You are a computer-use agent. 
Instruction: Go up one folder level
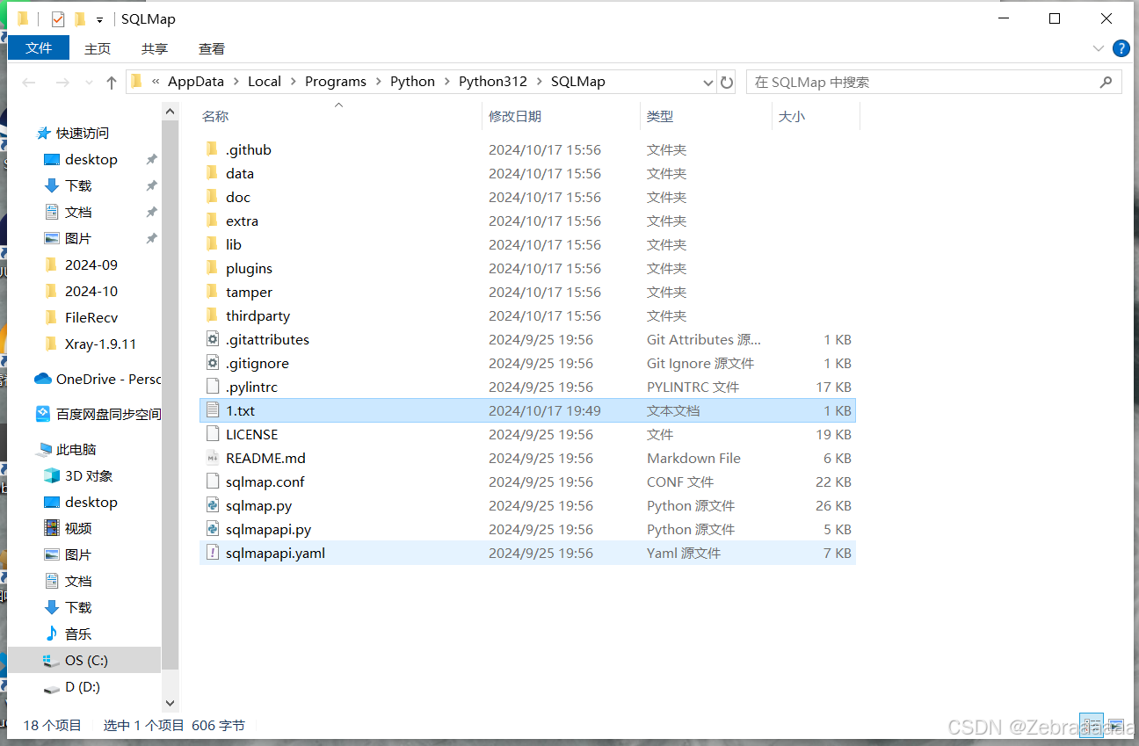pyautogui.click(x=111, y=82)
